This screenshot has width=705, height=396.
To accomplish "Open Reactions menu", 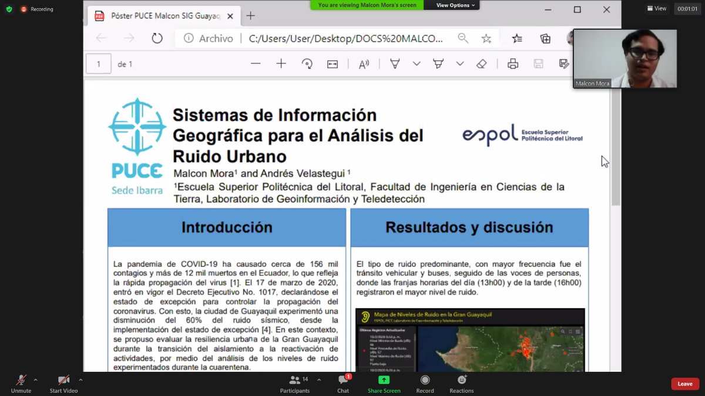I will (462, 384).
